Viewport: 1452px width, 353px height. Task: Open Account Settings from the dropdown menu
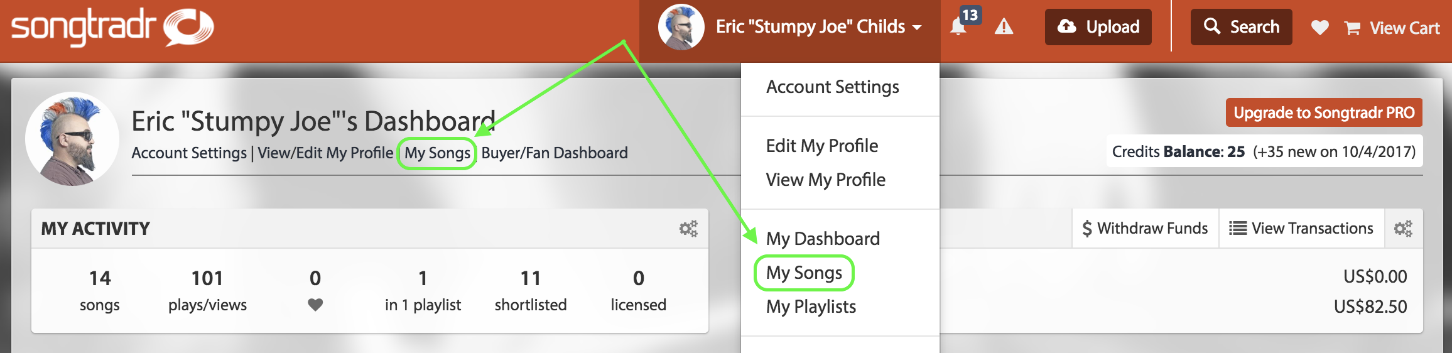pyautogui.click(x=833, y=87)
